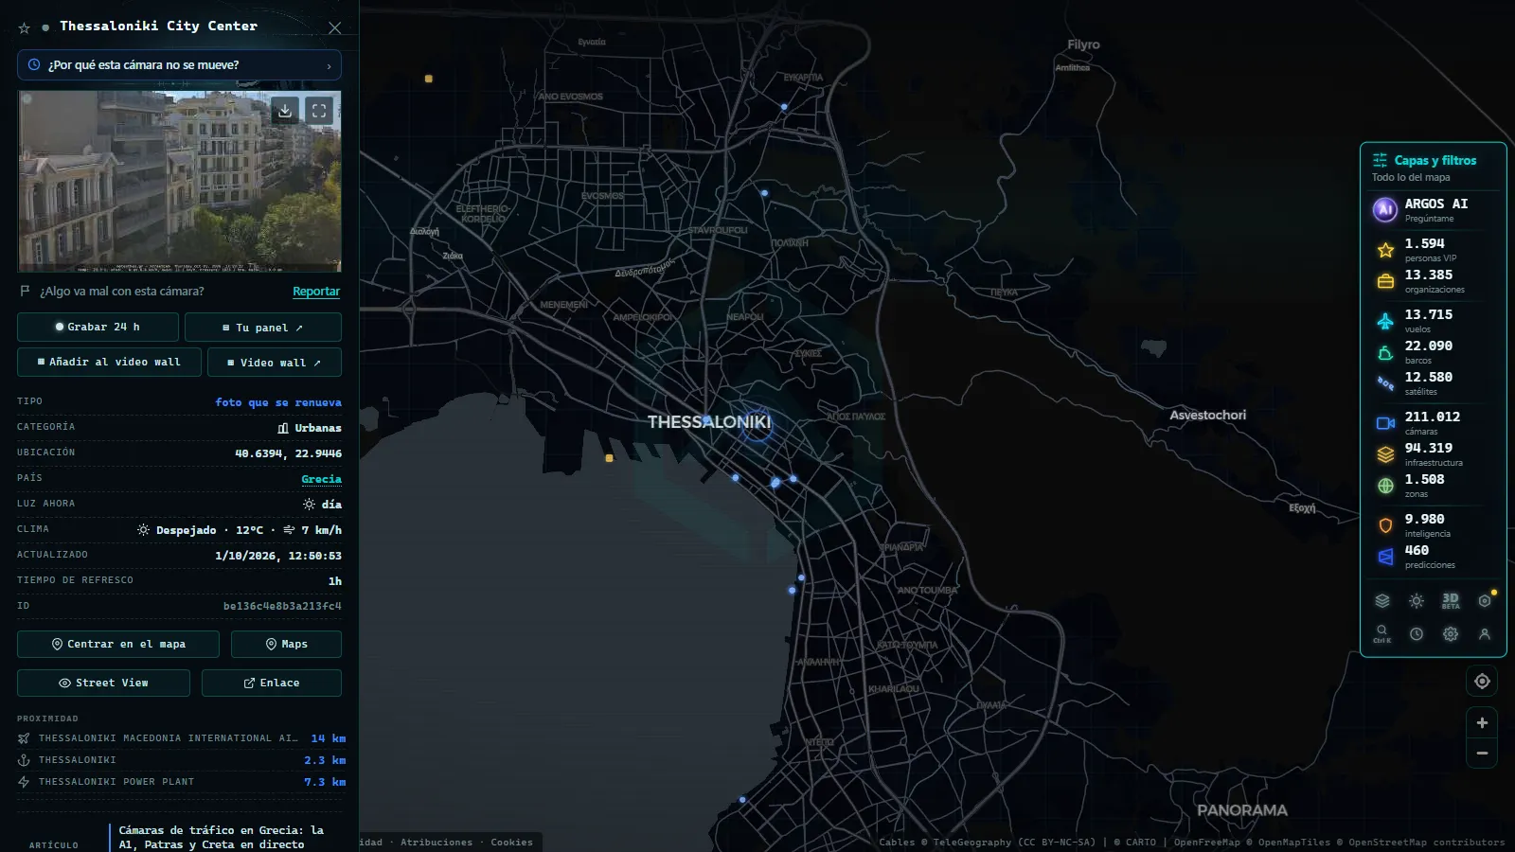Open the Capas y filtros panel header
Viewport: 1515px width, 852px height.
(x=1434, y=168)
